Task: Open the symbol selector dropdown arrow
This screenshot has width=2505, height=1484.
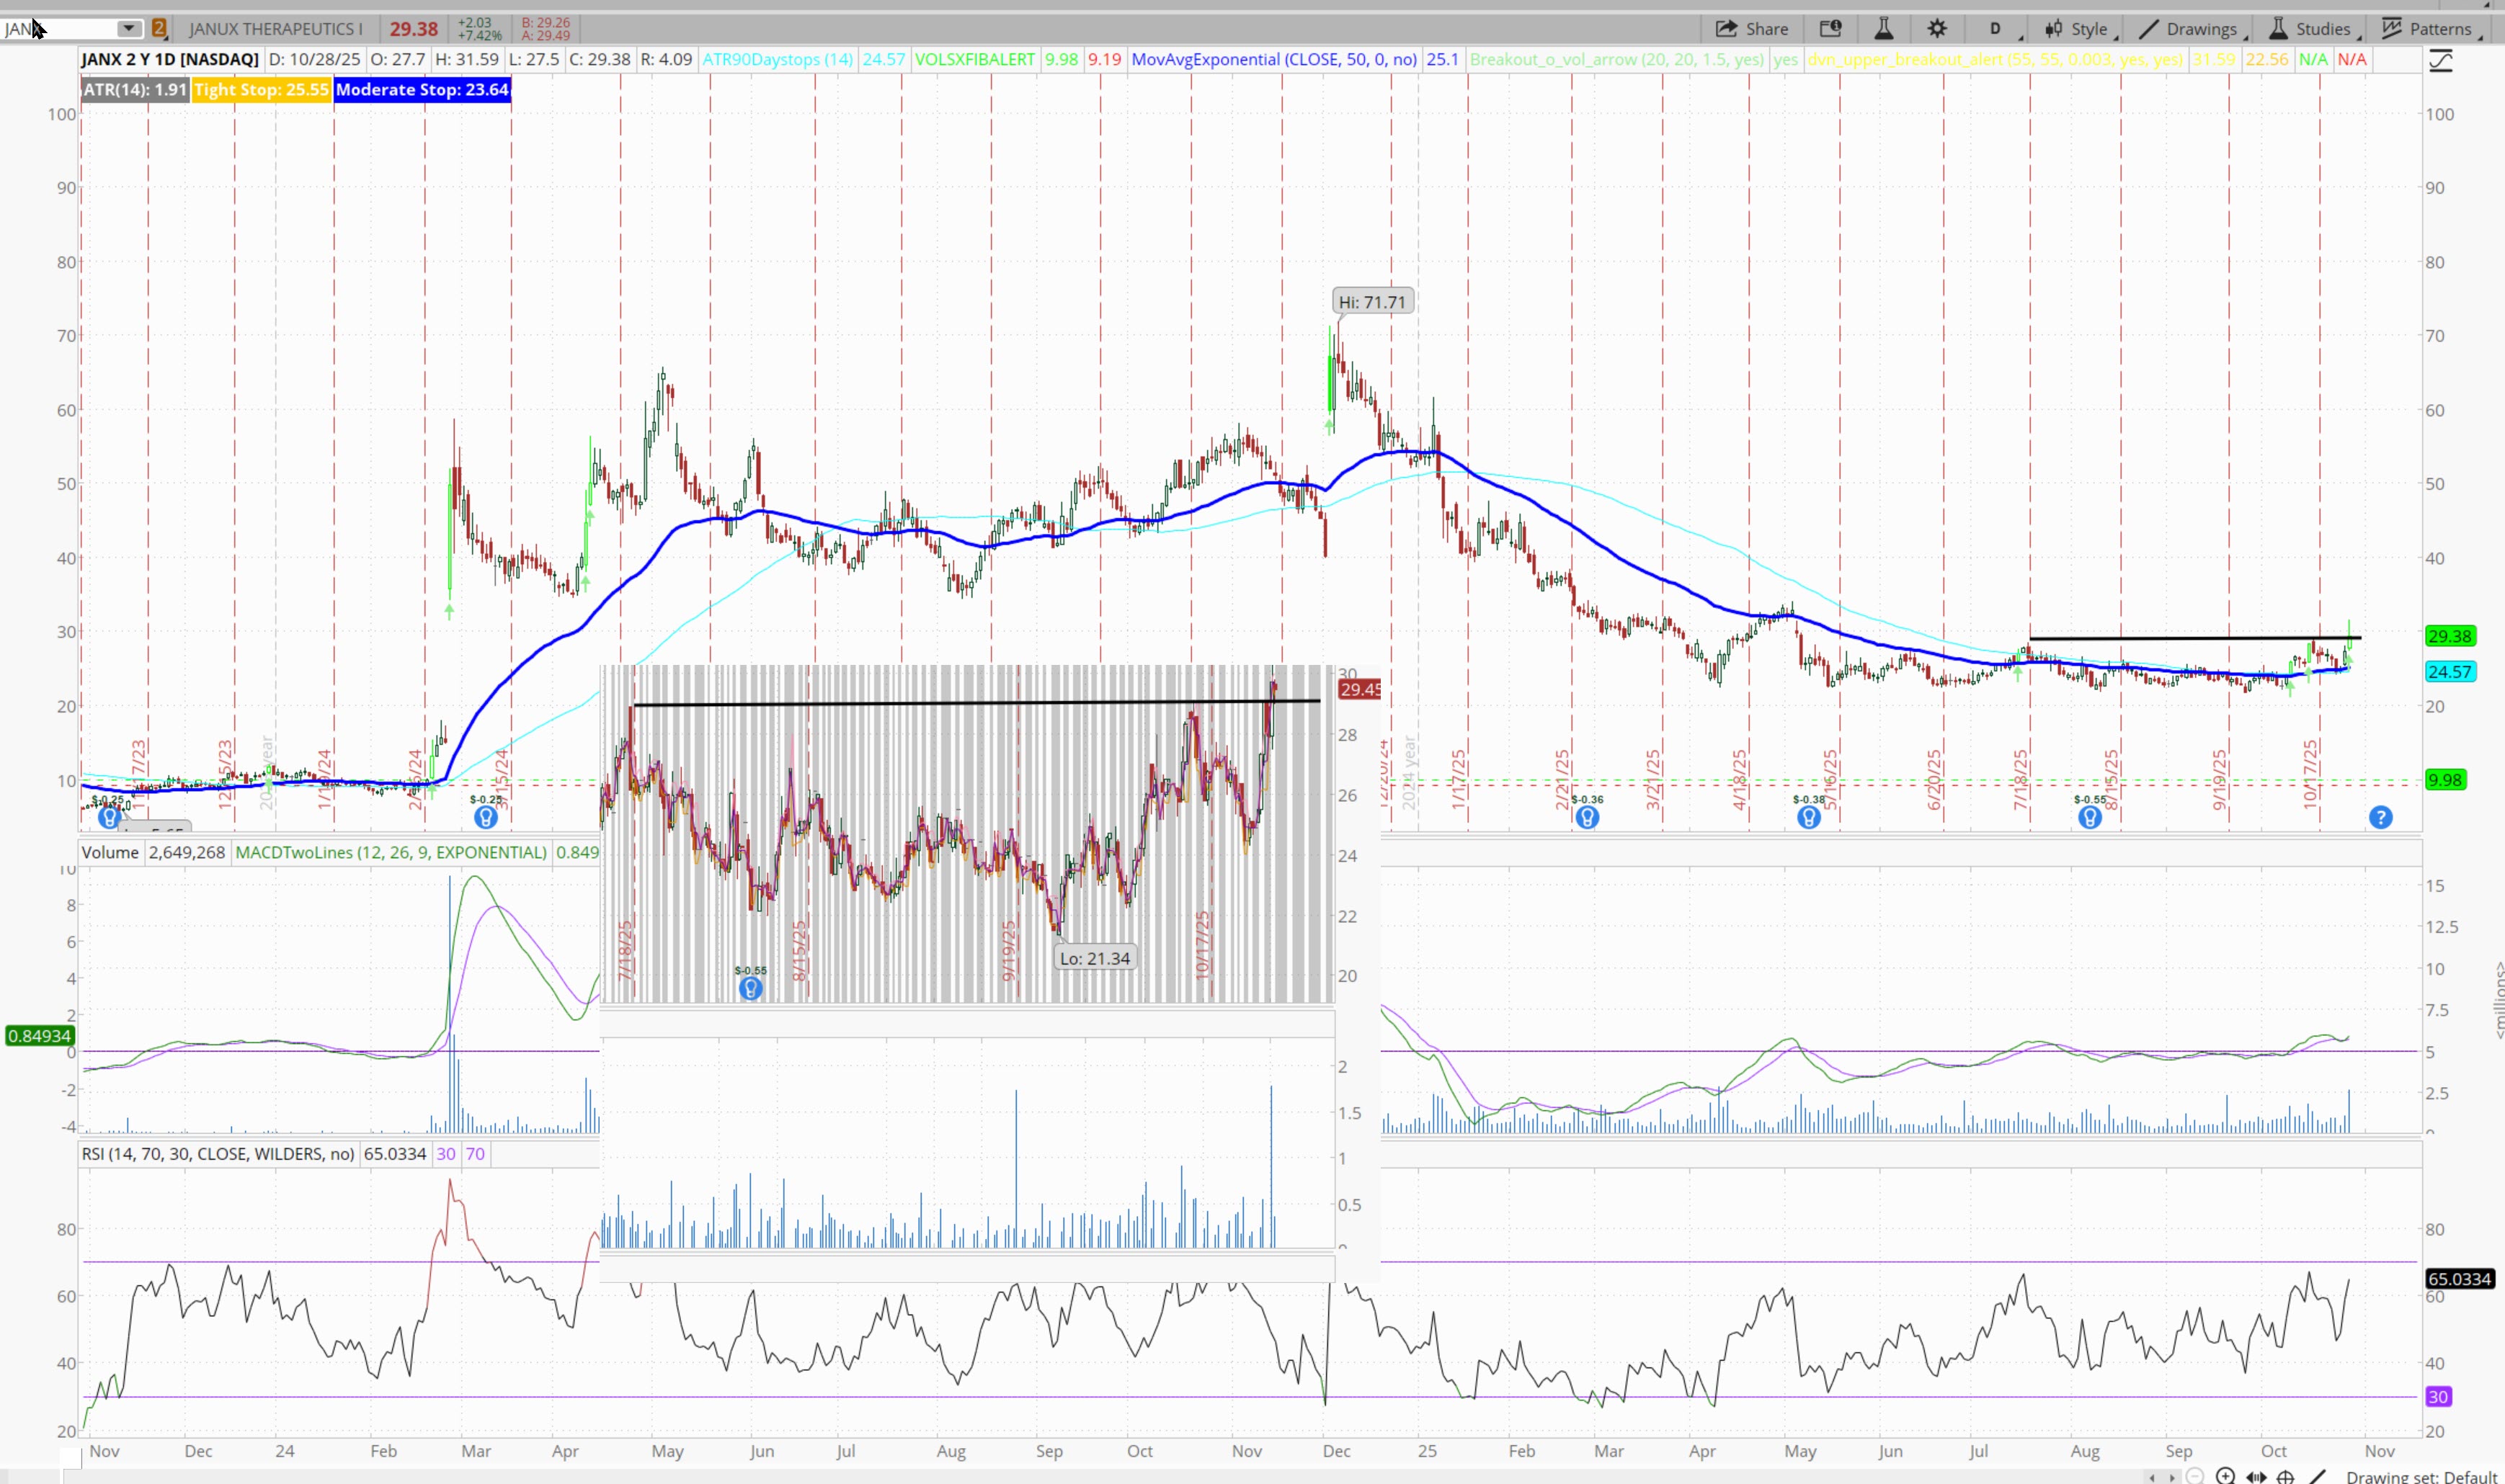Action: 128,29
